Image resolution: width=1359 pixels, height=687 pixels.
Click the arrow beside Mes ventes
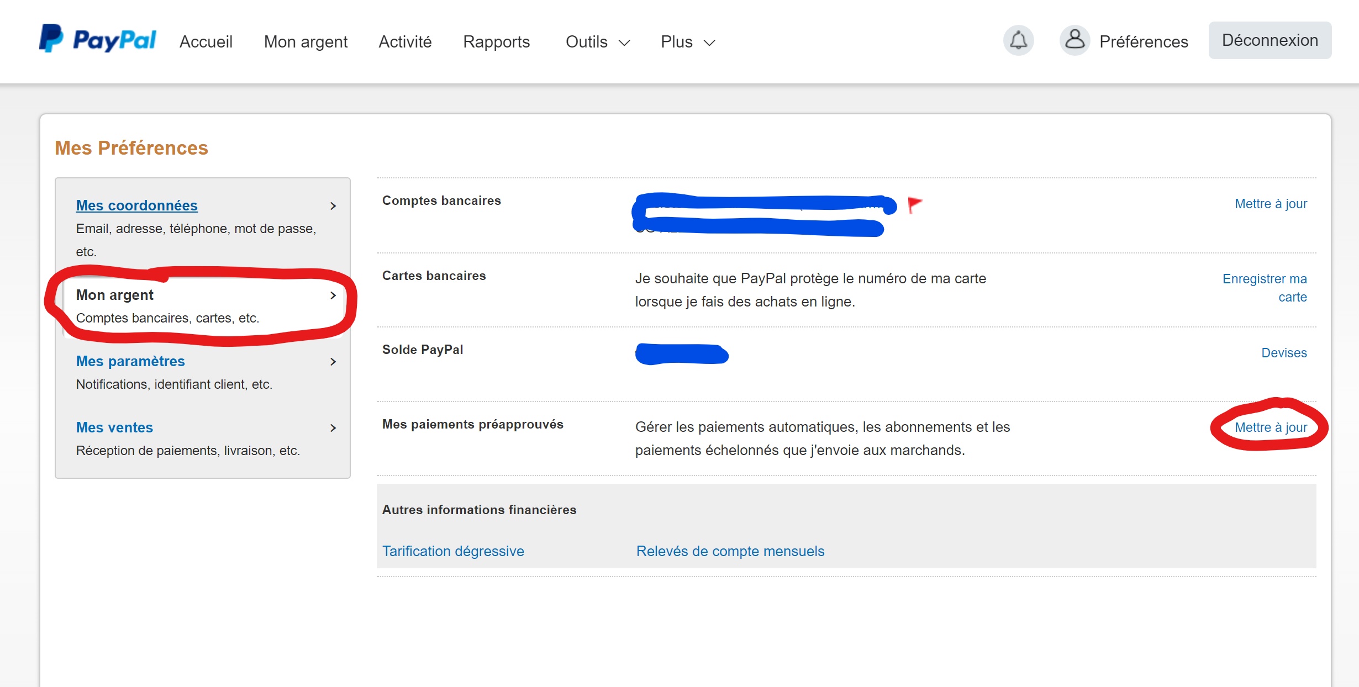tap(333, 428)
